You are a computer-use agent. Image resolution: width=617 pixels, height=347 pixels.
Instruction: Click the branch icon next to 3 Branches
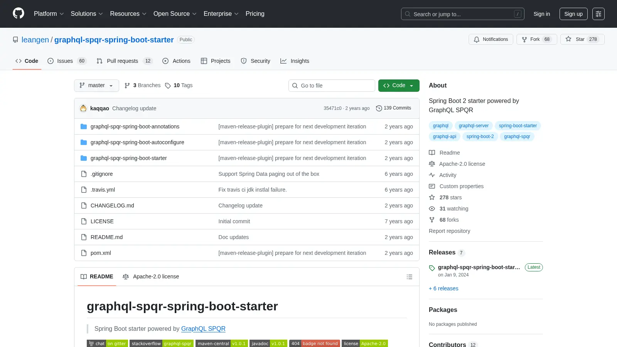[x=127, y=86]
